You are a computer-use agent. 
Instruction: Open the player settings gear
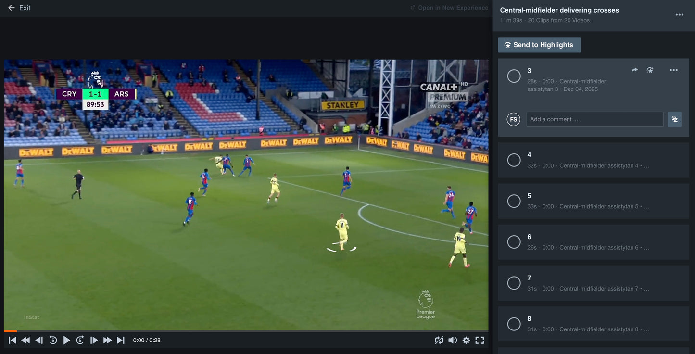pos(466,340)
